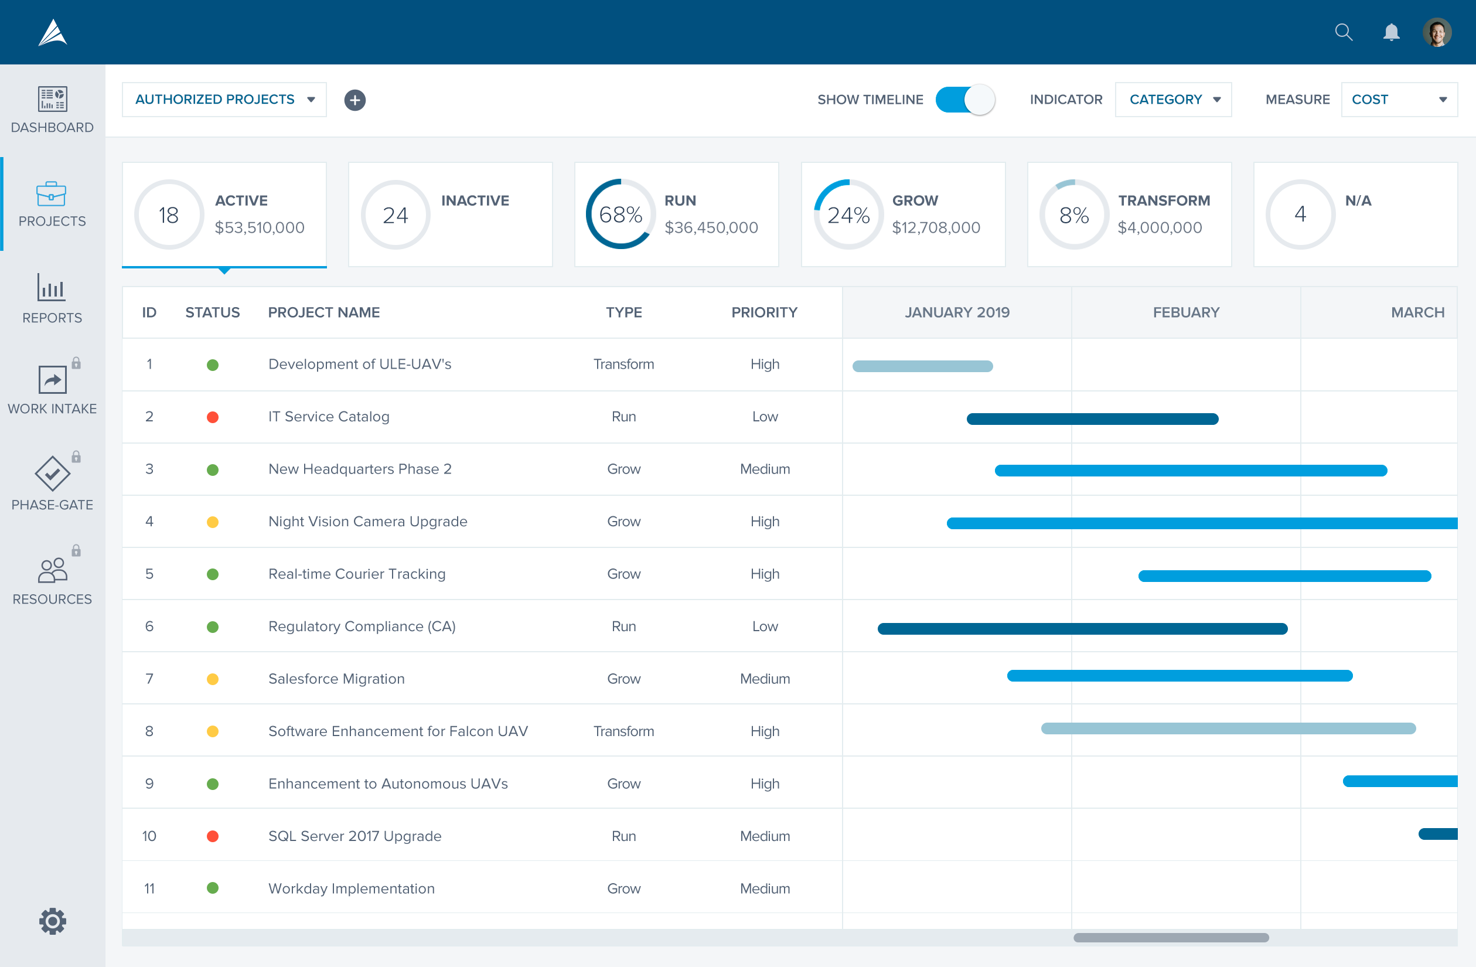Open Resources people icon

point(52,570)
